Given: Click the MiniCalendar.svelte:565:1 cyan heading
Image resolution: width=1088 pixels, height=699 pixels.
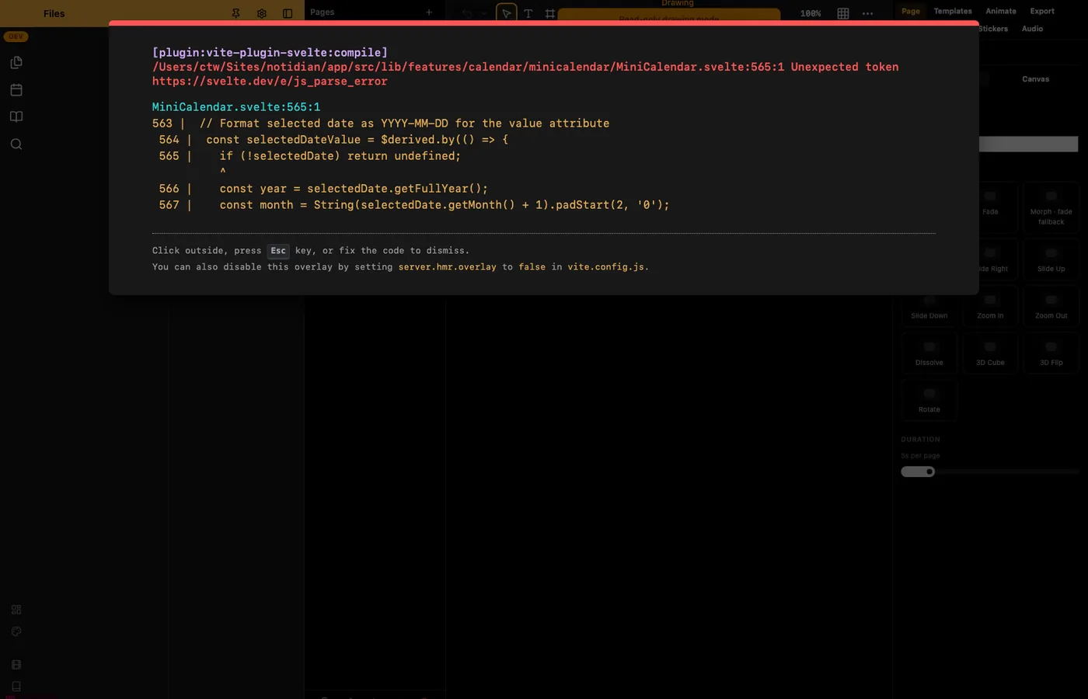Looking at the screenshot, I should 236,107.
